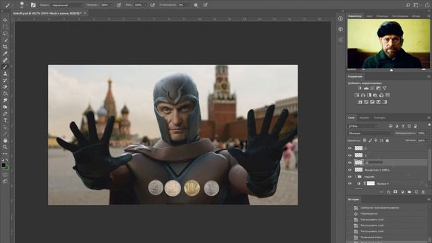
Task: Toggle lock image pixels brush icon
Action: [371, 140]
